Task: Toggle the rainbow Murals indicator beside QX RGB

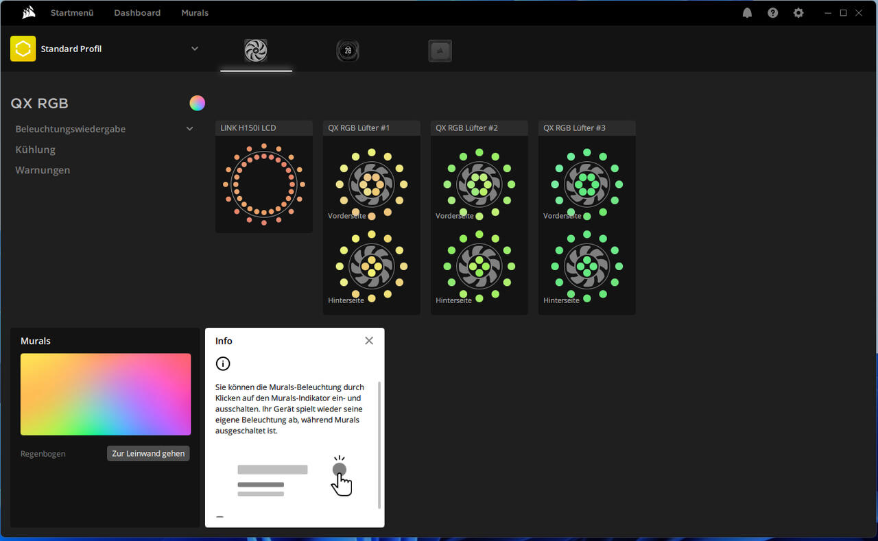Action: [198, 104]
